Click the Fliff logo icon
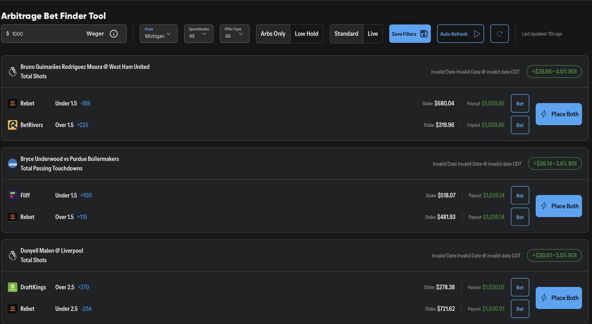This screenshot has width=592, height=324. (x=13, y=195)
